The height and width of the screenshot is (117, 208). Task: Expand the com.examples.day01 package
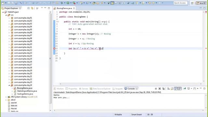point(9,18)
